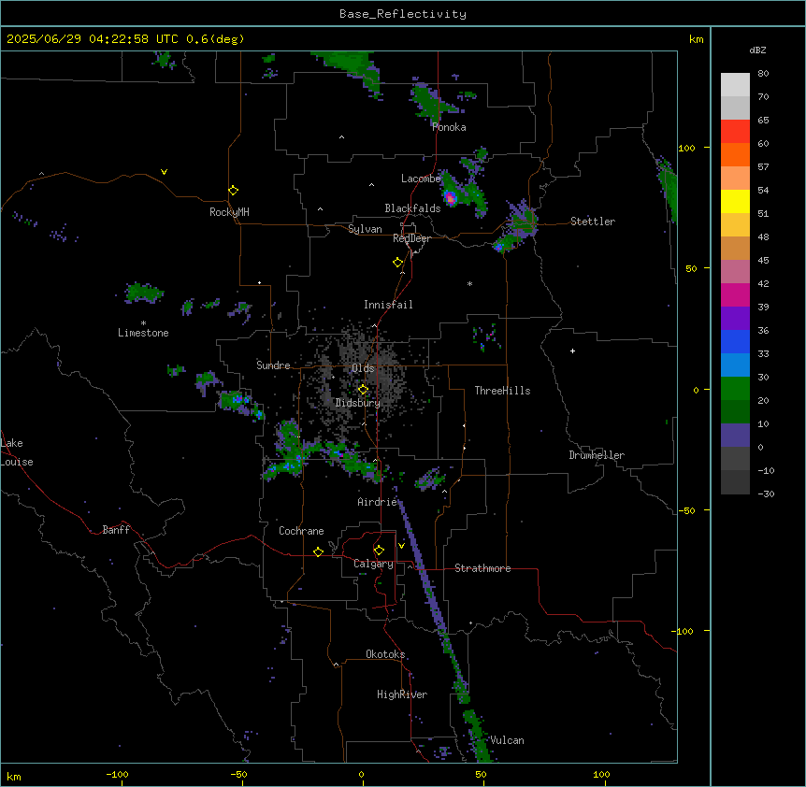
Task: Click the yellow diamond marker between Olds and Didsbury
Action: point(363,390)
